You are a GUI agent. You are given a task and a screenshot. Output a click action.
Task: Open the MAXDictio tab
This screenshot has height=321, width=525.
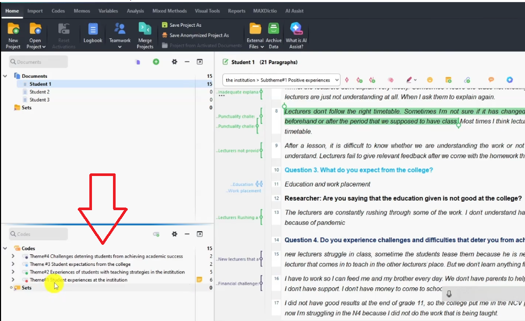pyautogui.click(x=265, y=11)
